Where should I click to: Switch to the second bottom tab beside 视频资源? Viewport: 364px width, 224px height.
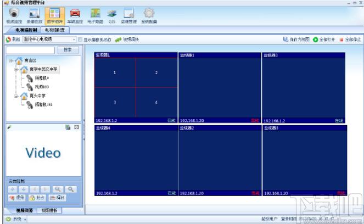tap(49, 210)
